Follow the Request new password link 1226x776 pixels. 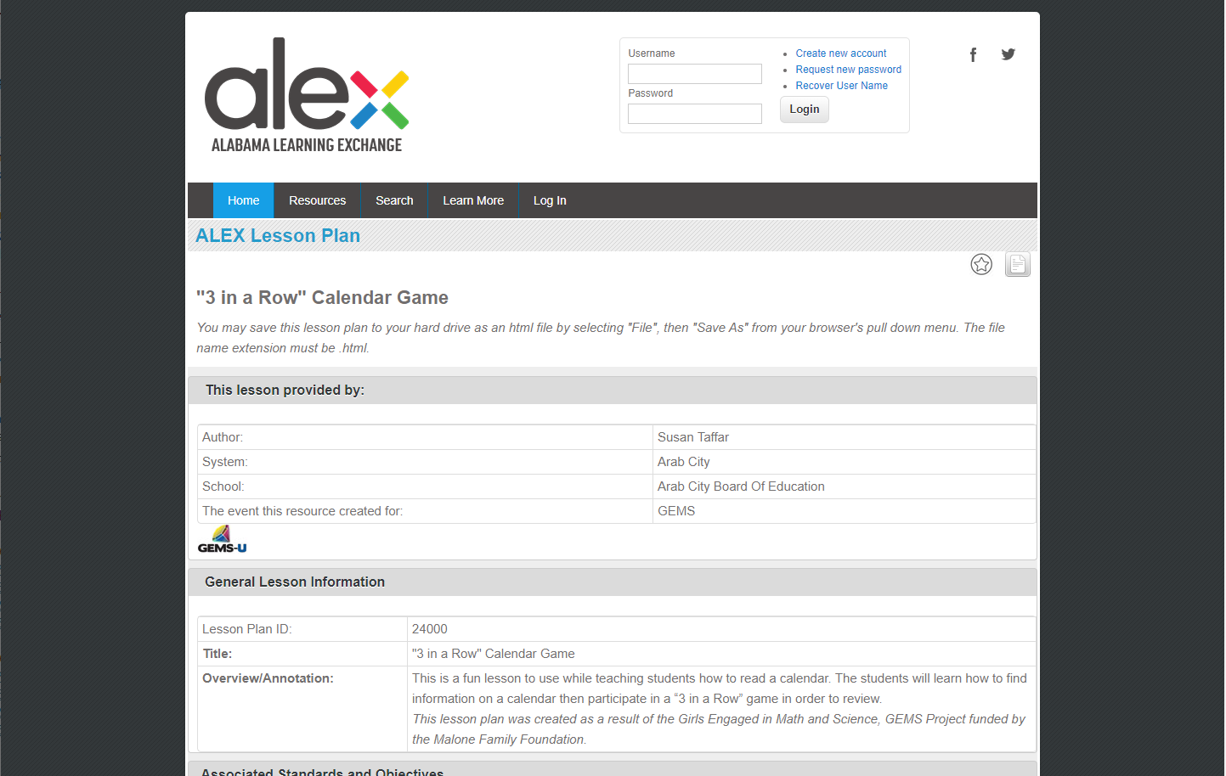[x=848, y=70]
